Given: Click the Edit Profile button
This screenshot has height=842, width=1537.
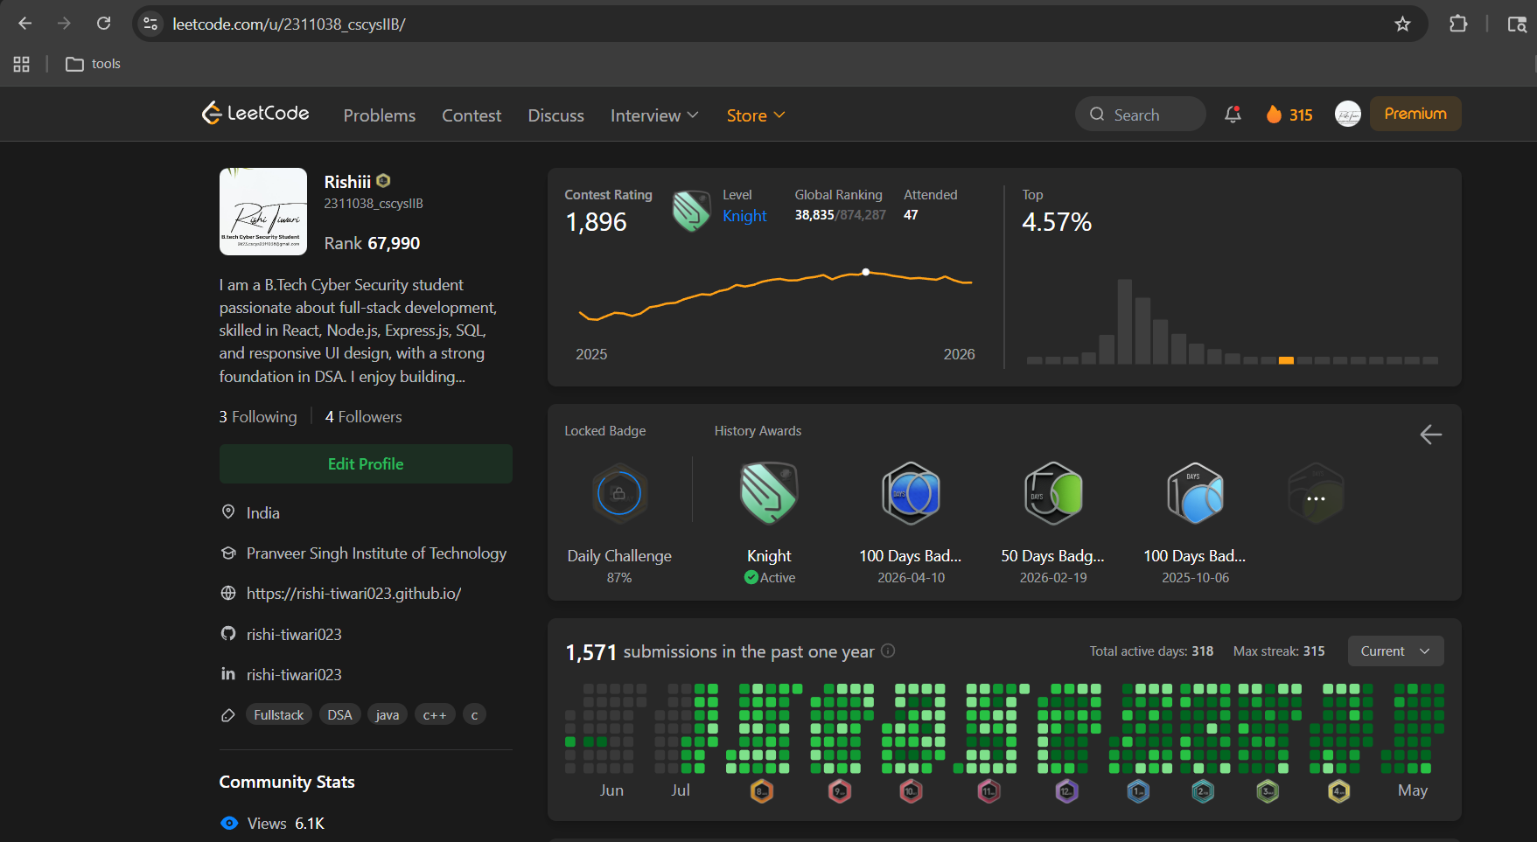Looking at the screenshot, I should tap(366, 464).
